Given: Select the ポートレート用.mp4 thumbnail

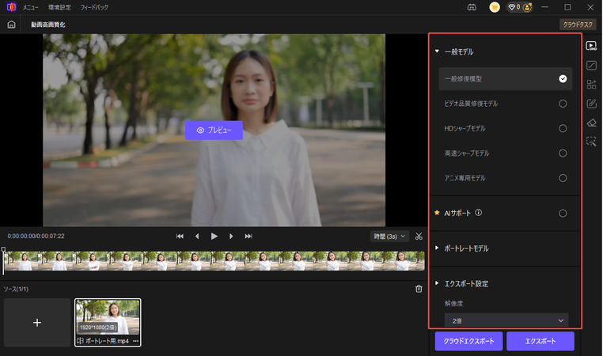Looking at the screenshot, I should 108,323.
